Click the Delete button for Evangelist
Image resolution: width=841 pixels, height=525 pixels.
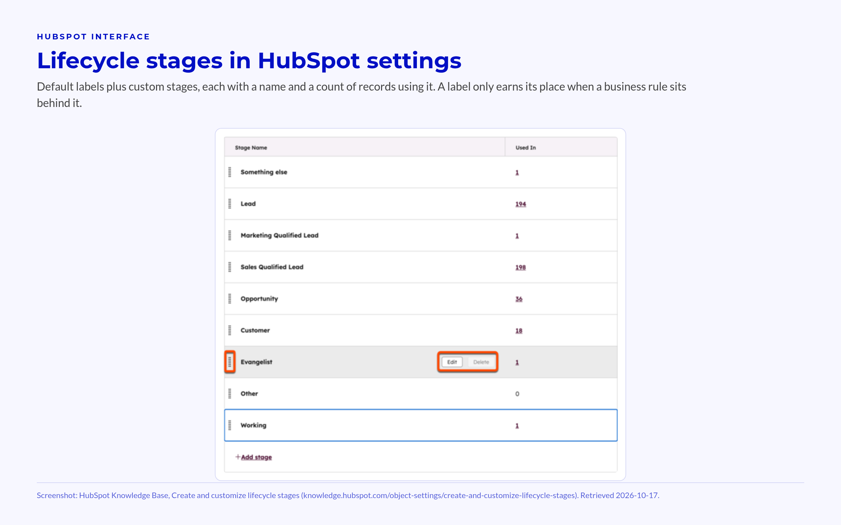481,362
